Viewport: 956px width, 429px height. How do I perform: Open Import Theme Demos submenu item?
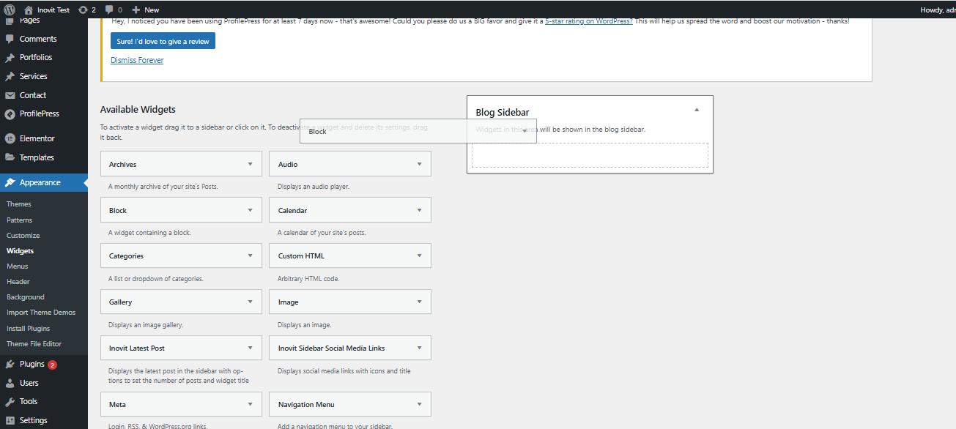click(41, 313)
